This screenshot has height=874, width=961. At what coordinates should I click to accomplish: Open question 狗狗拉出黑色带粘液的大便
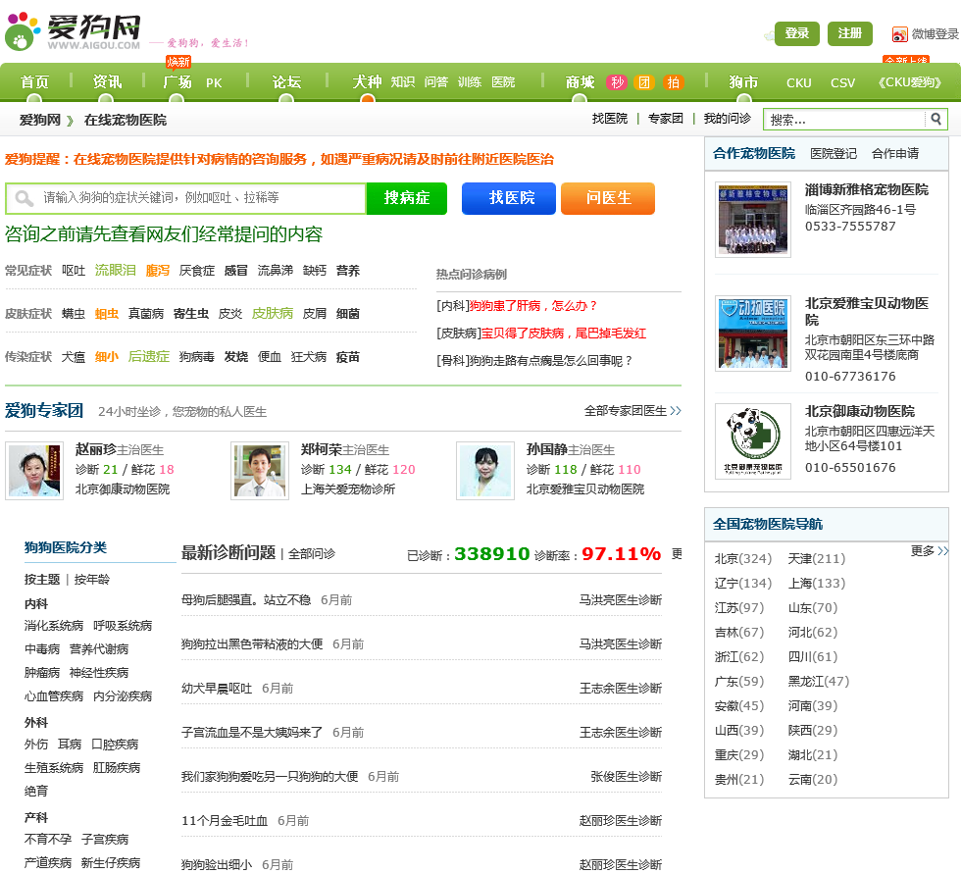click(x=252, y=644)
